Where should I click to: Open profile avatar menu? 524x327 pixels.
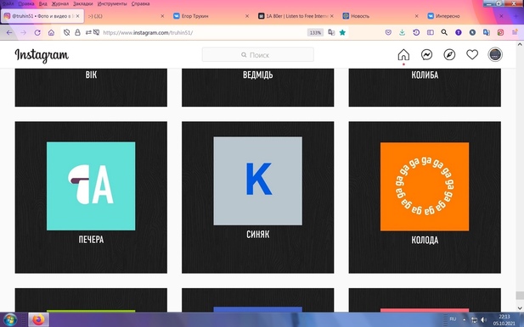pyautogui.click(x=495, y=55)
